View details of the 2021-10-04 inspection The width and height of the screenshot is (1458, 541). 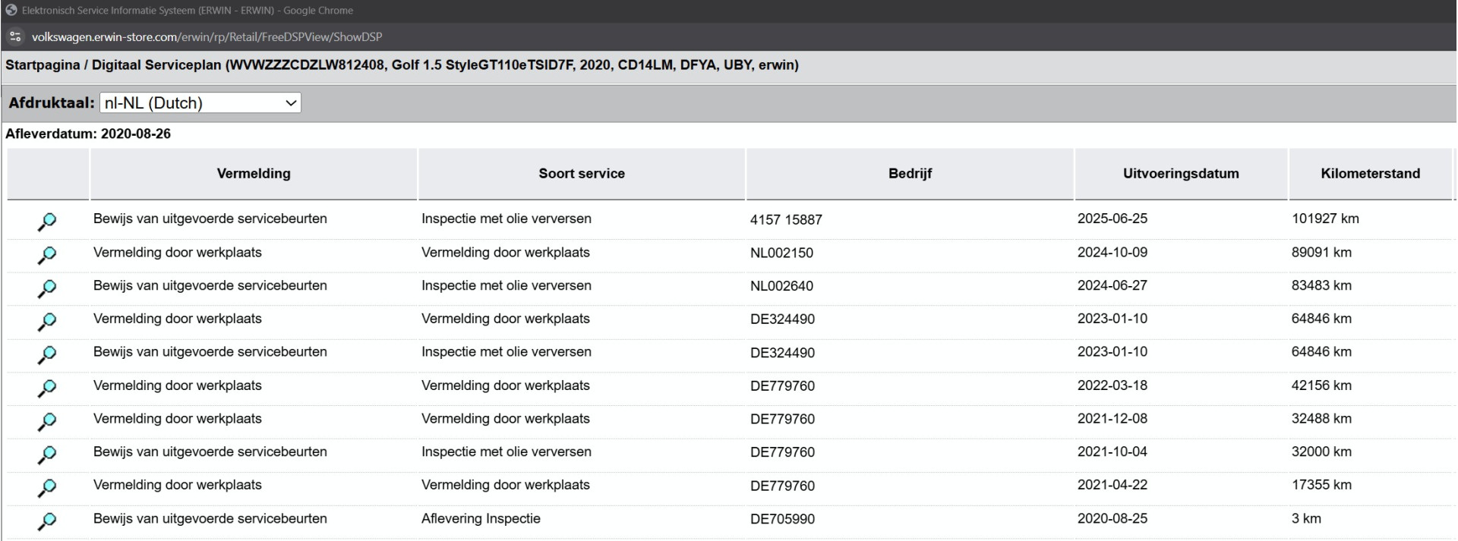47,455
